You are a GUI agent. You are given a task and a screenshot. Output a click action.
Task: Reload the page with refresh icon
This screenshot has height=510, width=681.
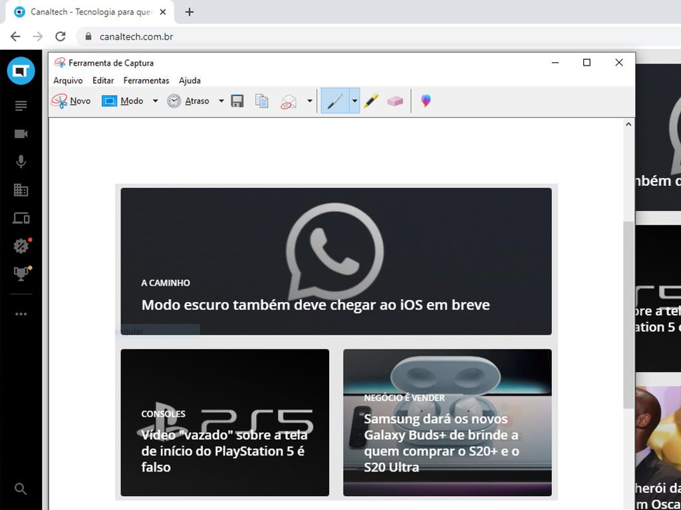point(61,37)
